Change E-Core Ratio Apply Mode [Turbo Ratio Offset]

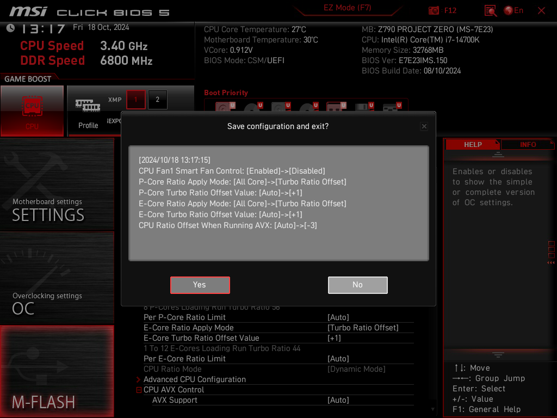363,328
